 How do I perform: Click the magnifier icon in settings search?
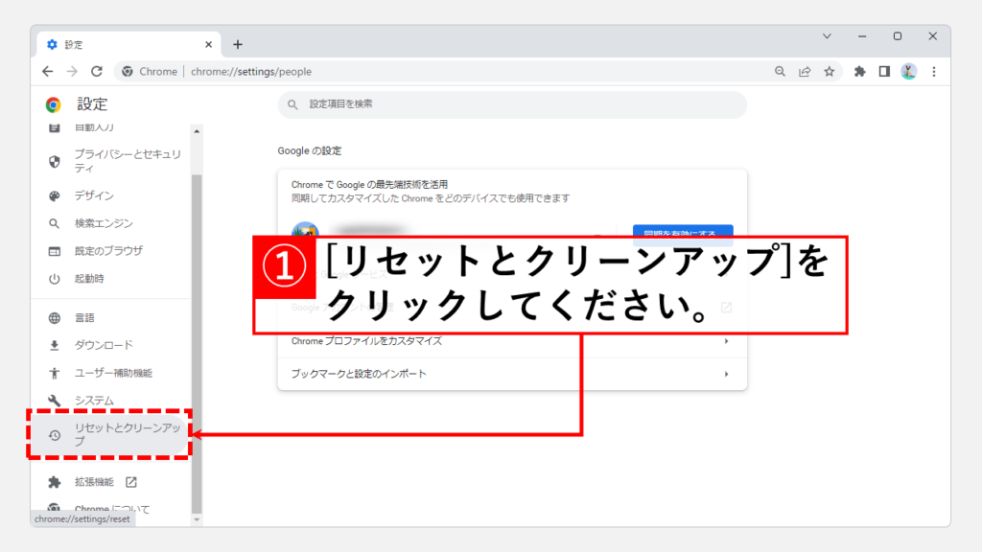(x=292, y=104)
